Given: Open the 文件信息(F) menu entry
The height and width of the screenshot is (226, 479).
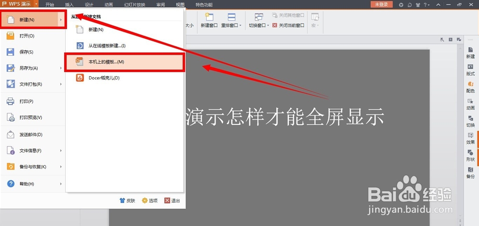Looking at the screenshot, I should click(x=33, y=150).
